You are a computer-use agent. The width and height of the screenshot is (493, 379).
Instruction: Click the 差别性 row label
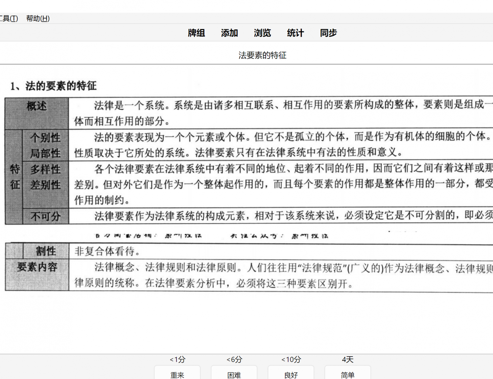point(46,185)
